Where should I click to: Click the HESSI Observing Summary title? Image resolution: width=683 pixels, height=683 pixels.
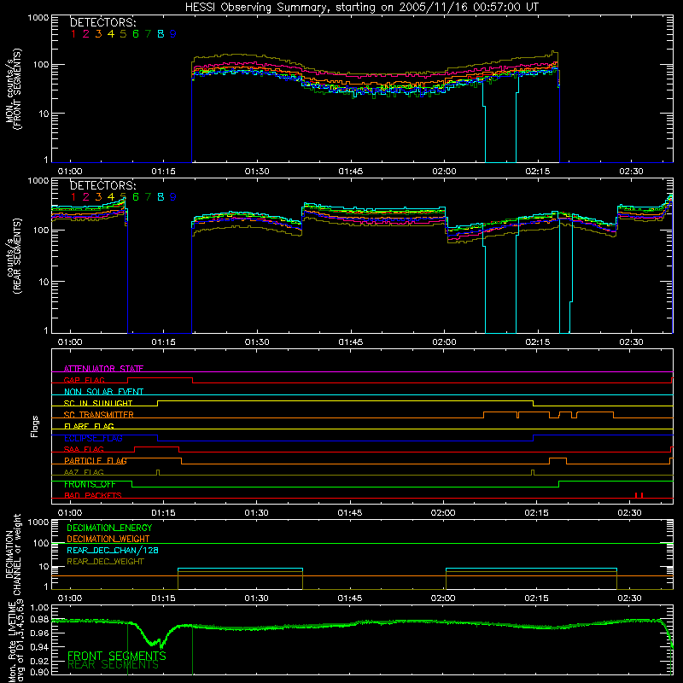tap(362, 8)
